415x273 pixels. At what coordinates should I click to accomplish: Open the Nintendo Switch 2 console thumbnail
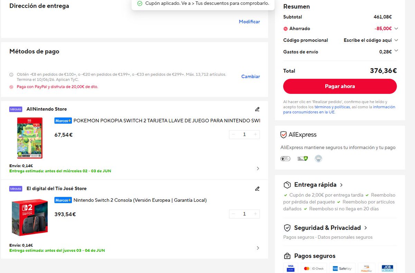(30, 218)
